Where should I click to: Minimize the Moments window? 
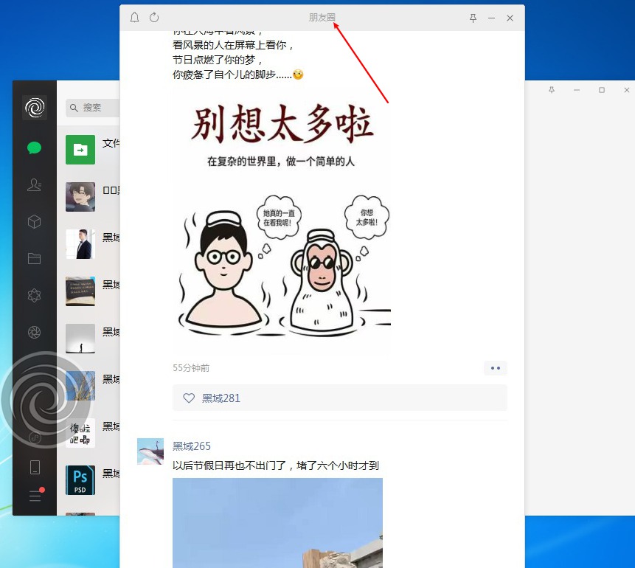491,18
